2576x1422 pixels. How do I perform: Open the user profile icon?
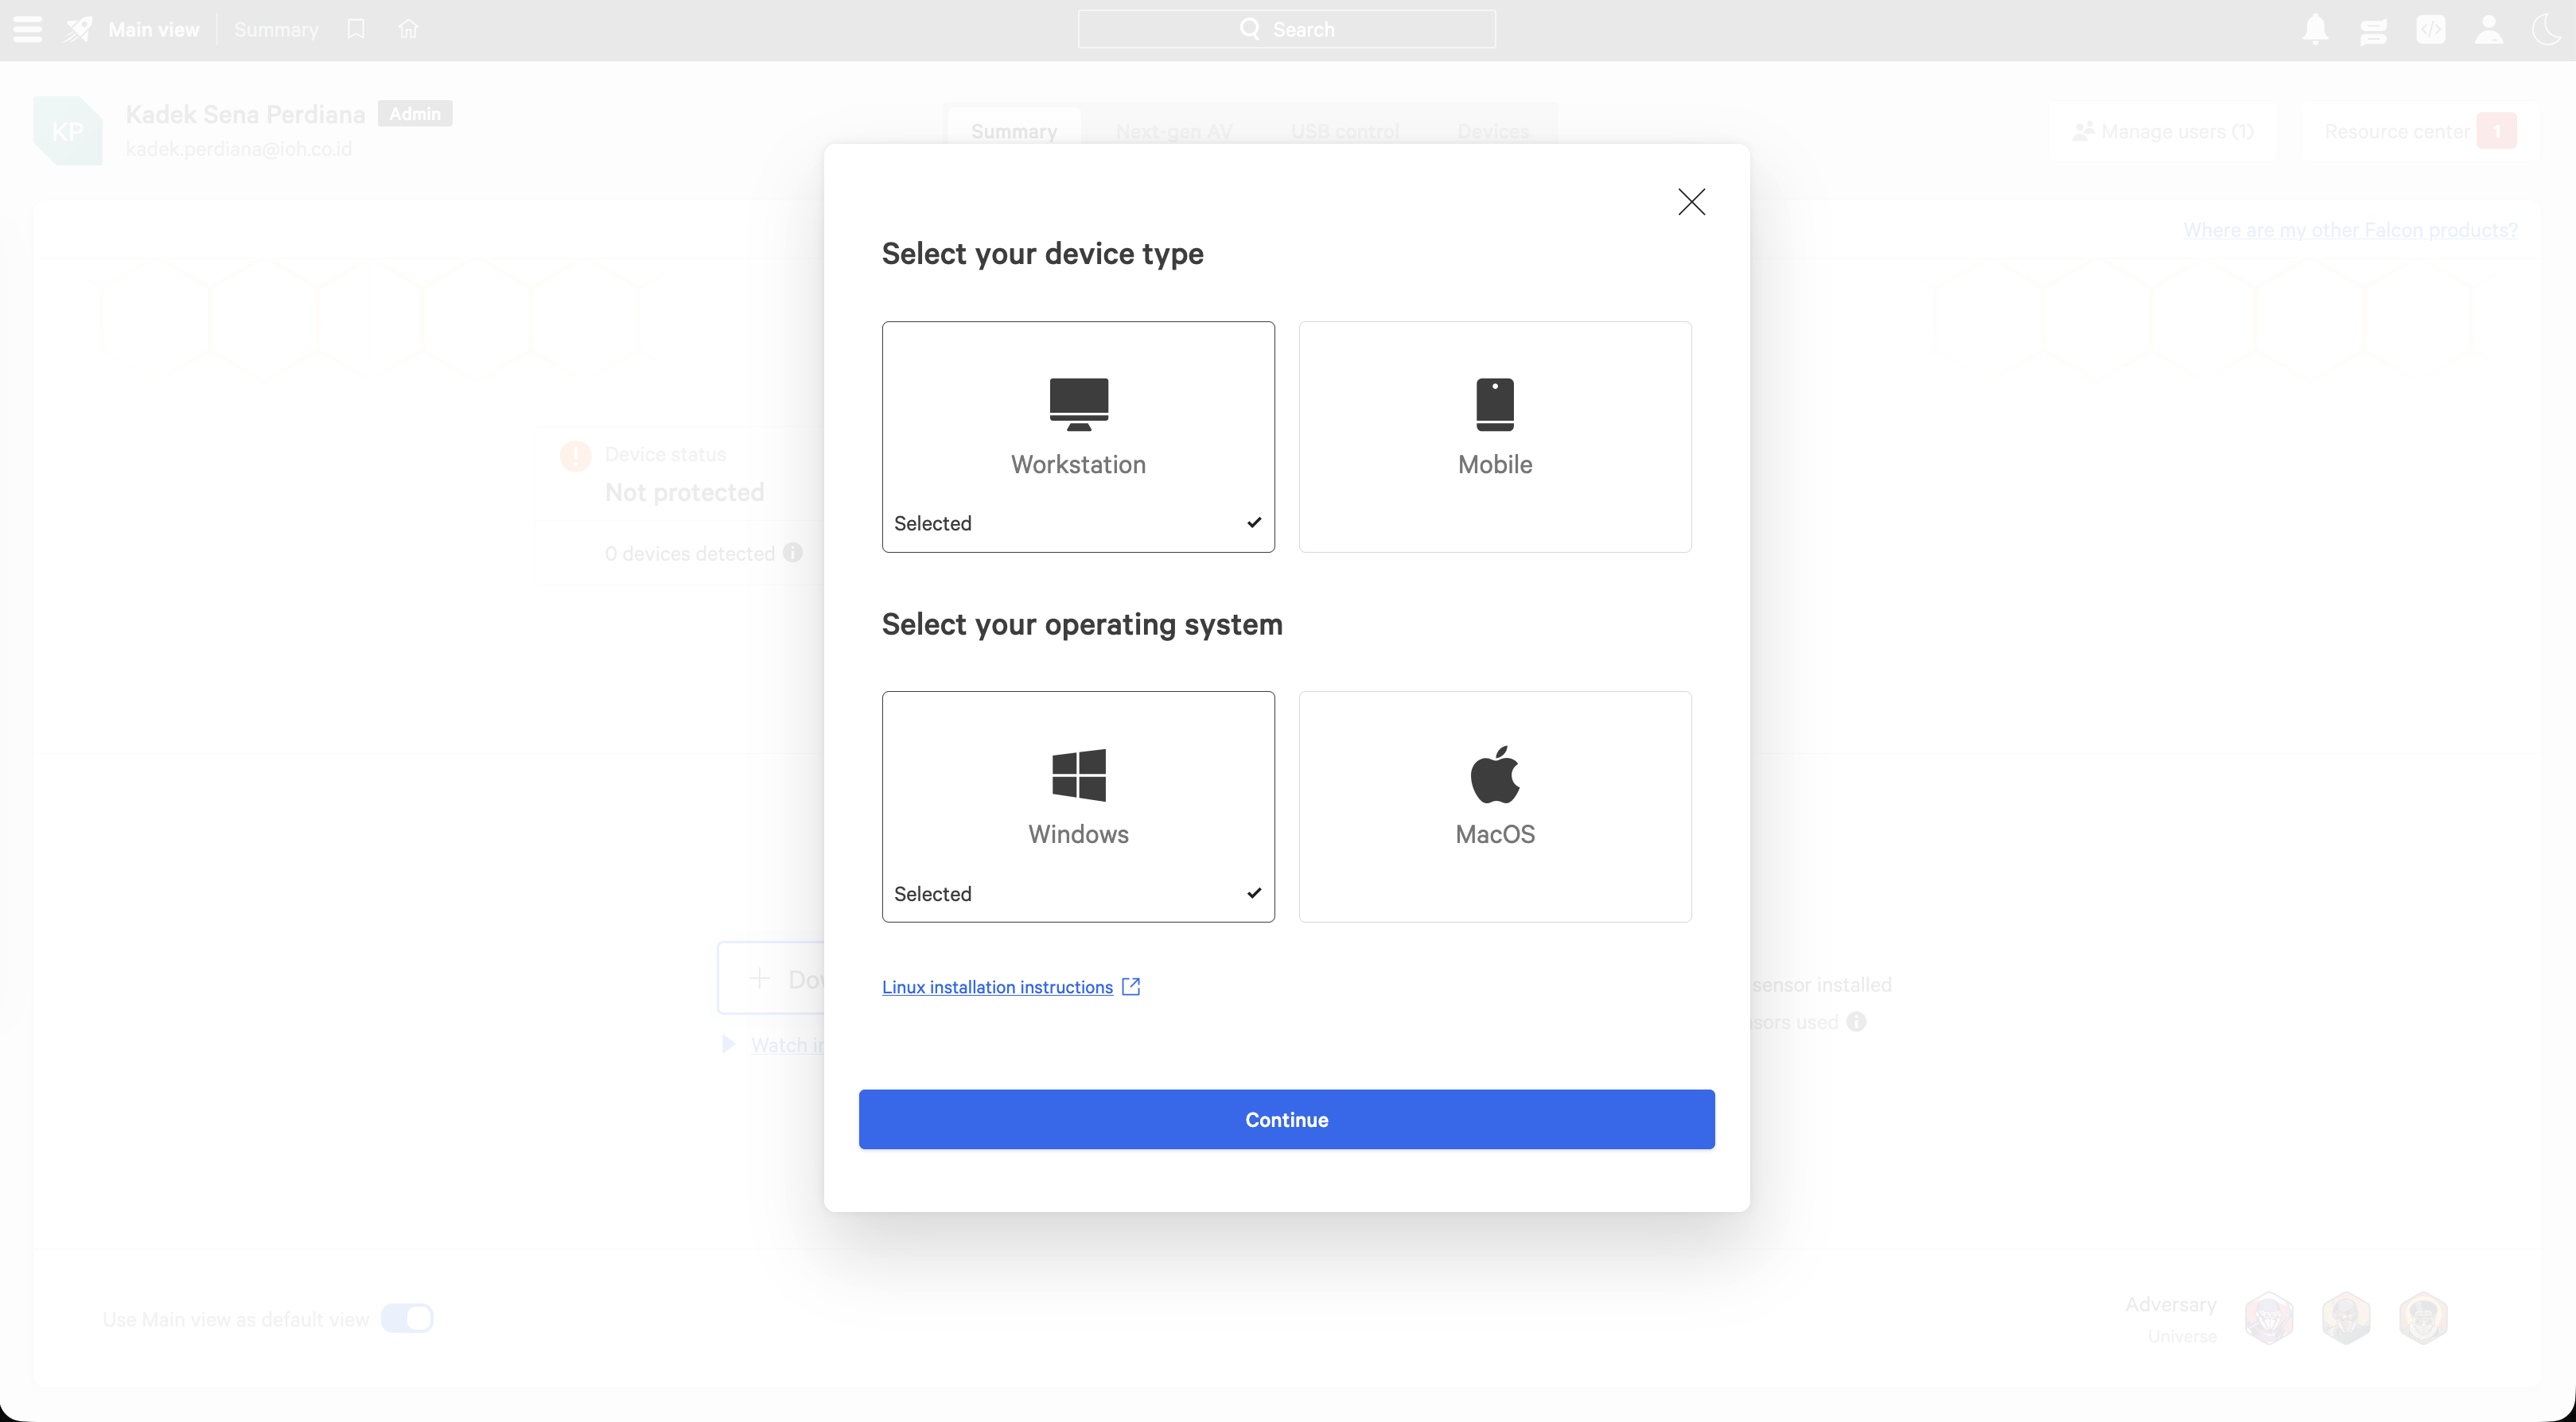tap(2489, 29)
